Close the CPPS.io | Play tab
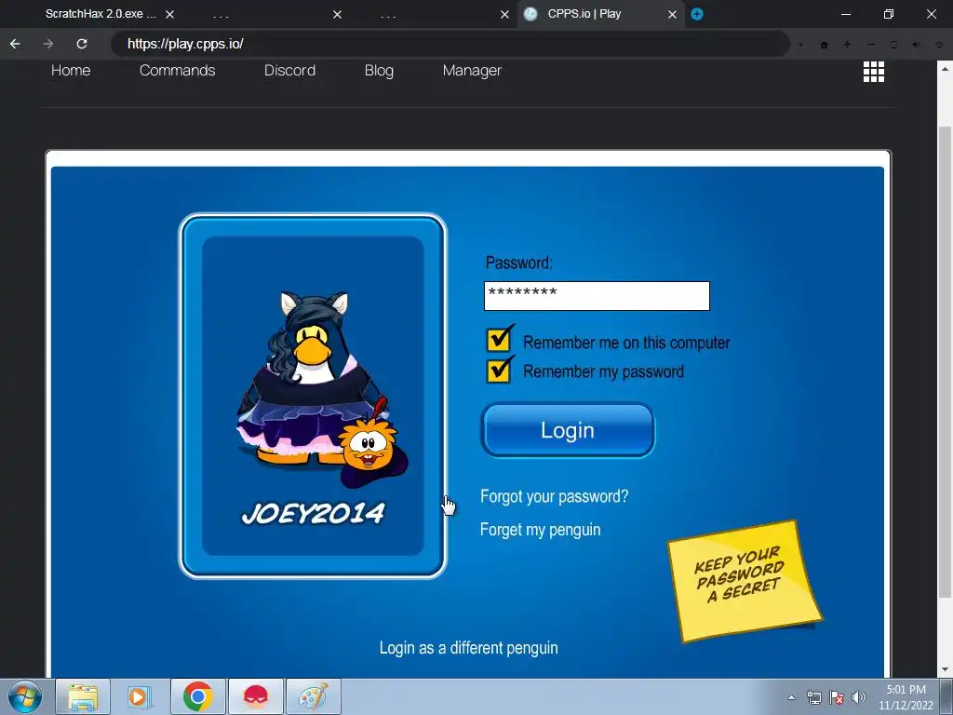 click(672, 14)
